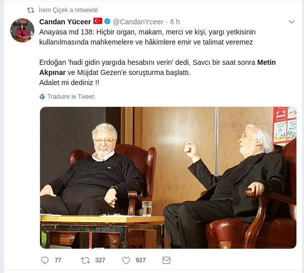The width and height of the screenshot is (304, 273).
Task: Click the retweet icon beside İrem Çiçek
Action: point(30,10)
